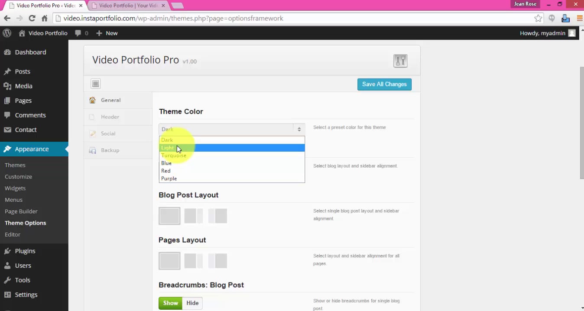Close the second Video Portfolio tab
The width and height of the screenshot is (584, 311).
pyautogui.click(x=163, y=6)
